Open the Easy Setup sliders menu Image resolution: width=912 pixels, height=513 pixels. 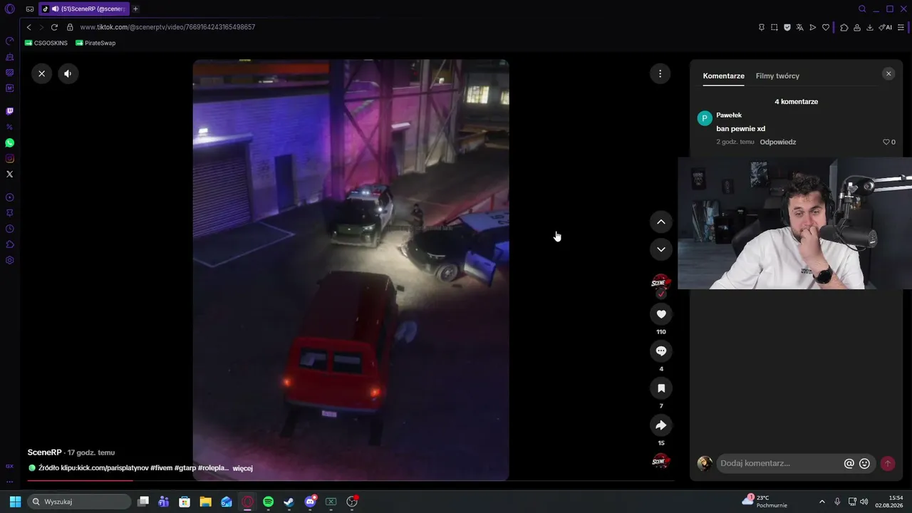pos(901,27)
